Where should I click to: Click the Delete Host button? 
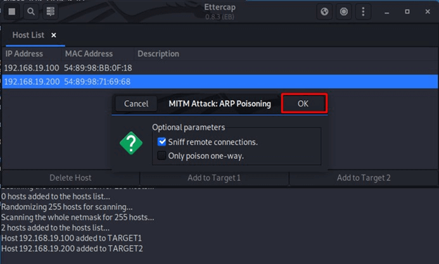(x=70, y=178)
